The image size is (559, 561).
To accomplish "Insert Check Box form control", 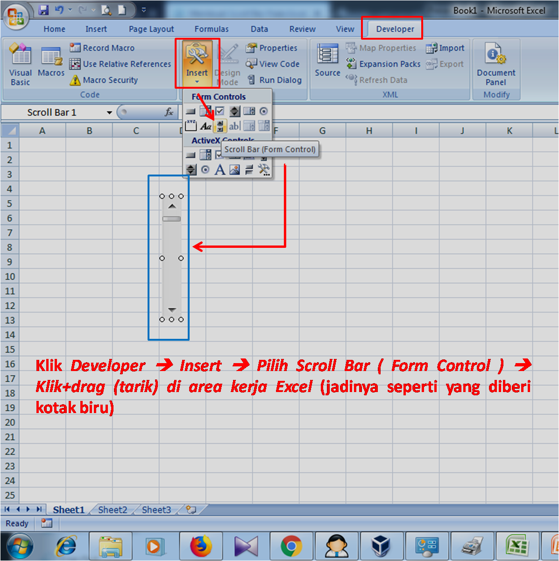I will [x=219, y=111].
